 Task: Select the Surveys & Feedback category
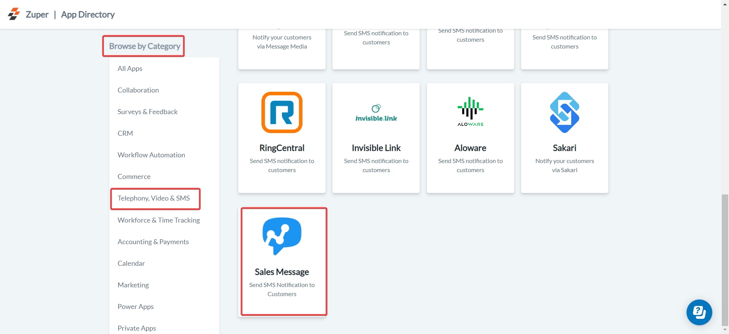pyautogui.click(x=148, y=112)
